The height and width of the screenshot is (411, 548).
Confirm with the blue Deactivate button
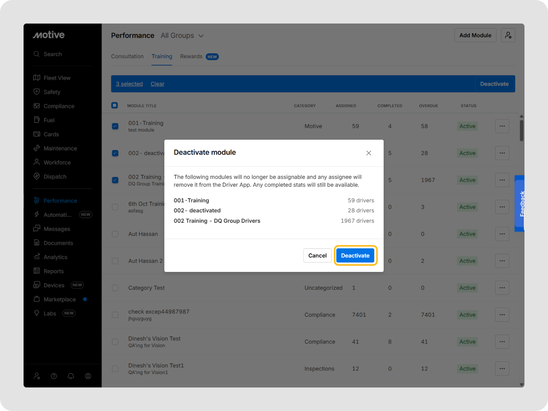355,256
